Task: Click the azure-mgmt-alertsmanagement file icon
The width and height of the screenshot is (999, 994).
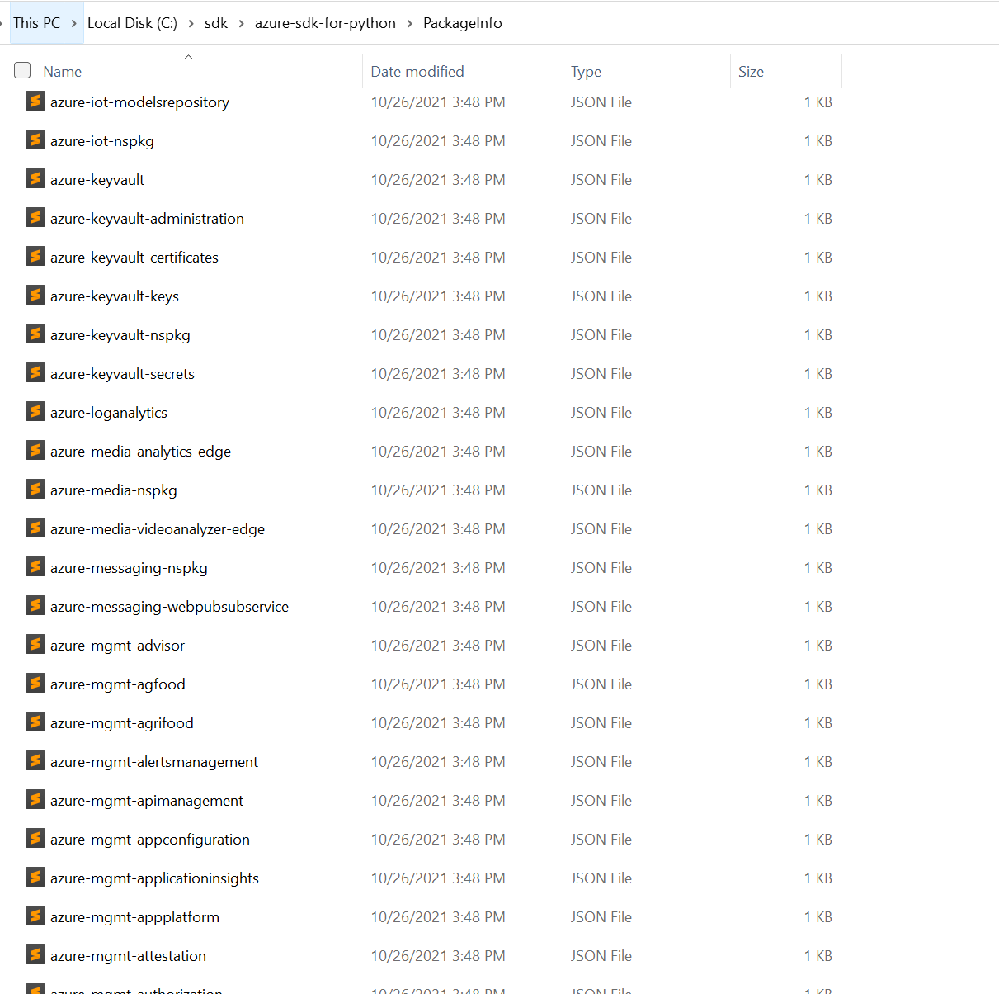Action: click(x=35, y=760)
